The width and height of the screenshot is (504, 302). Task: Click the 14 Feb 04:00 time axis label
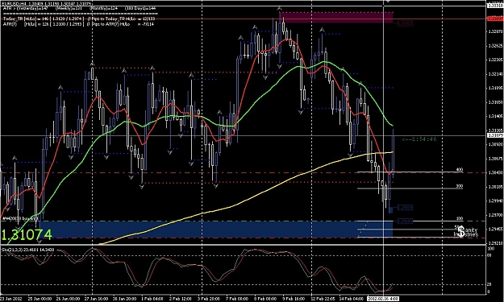[351, 299]
